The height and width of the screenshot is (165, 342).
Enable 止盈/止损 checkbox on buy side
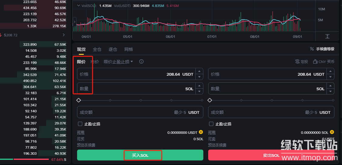click(x=80, y=124)
